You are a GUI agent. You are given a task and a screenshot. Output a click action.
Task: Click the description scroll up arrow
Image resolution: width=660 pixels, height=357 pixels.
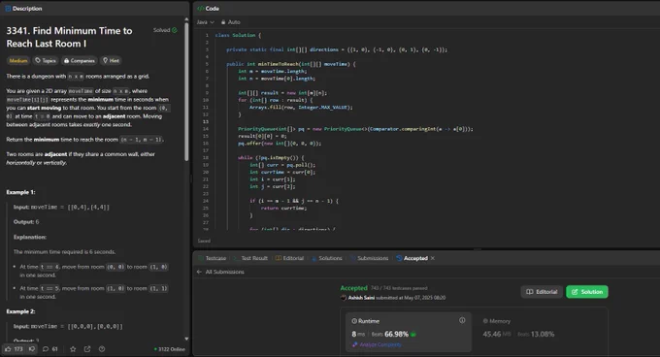(x=186, y=19)
